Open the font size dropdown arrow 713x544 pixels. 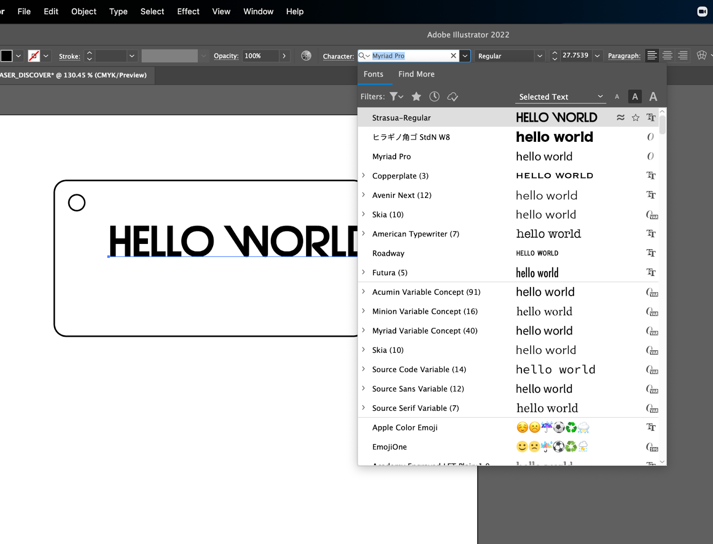(x=598, y=56)
